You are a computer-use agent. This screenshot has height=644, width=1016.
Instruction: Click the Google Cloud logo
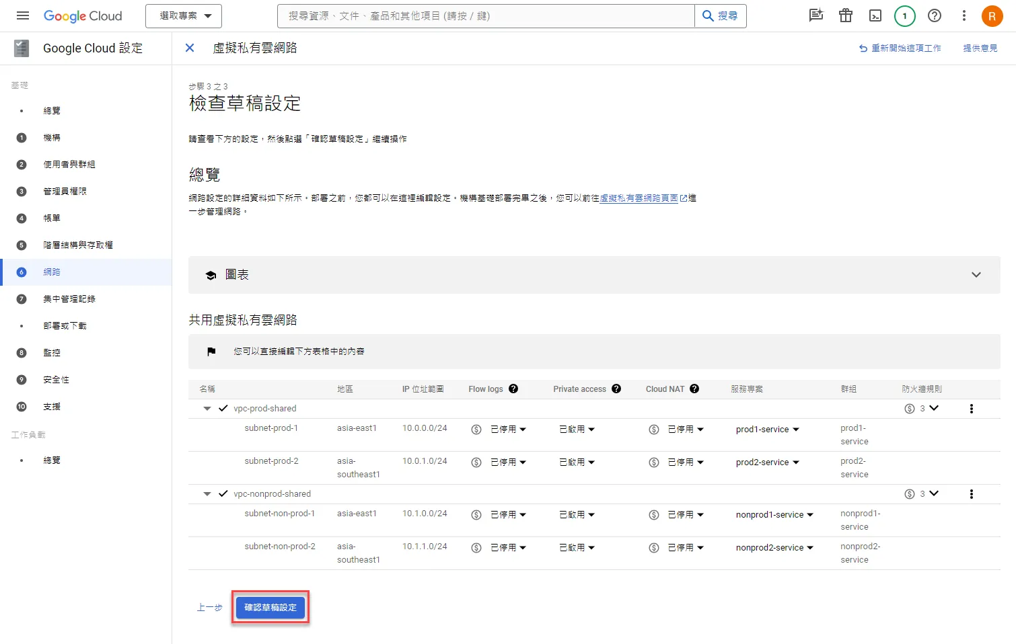[x=83, y=16]
